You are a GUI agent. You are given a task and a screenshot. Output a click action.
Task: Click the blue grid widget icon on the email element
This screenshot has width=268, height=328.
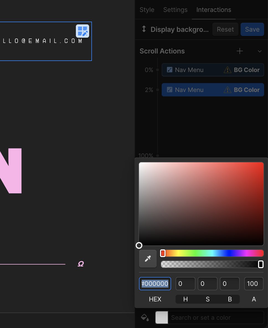(x=83, y=31)
